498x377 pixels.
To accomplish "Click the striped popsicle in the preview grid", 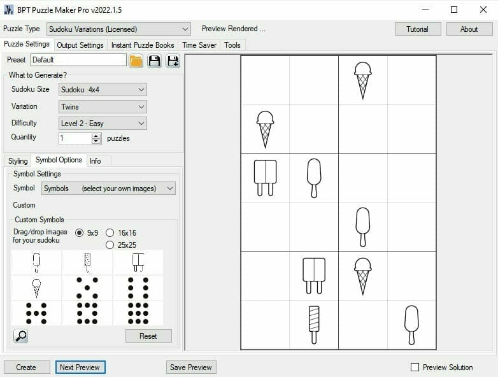I will point(314,325).
